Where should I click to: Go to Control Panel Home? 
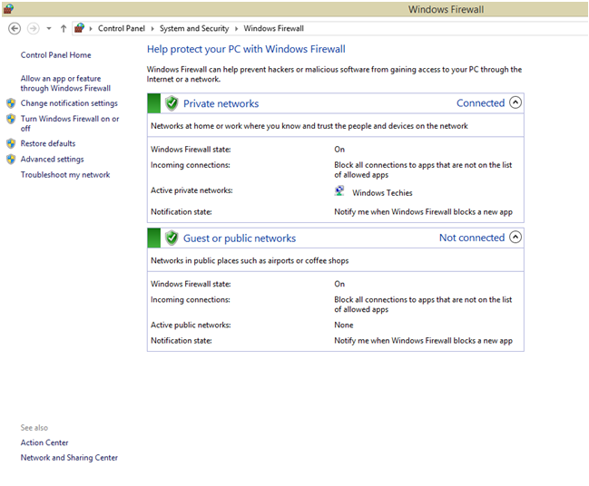pos(55,55)
